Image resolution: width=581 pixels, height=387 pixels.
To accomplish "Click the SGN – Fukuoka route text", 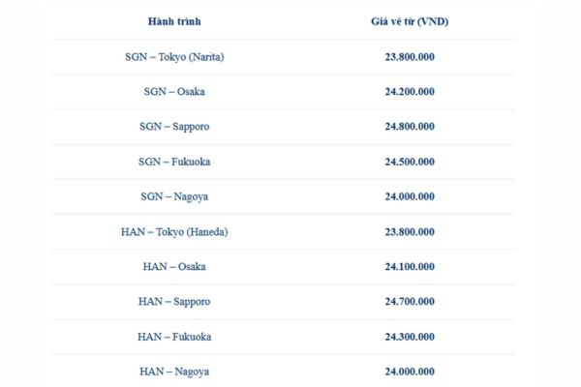I will (x=174, y=162).
